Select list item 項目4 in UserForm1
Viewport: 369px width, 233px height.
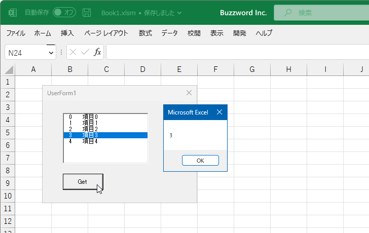pyautogui.click(x=105, y=141)
